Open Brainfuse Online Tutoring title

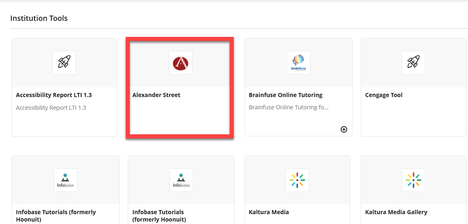coord(286,95)
